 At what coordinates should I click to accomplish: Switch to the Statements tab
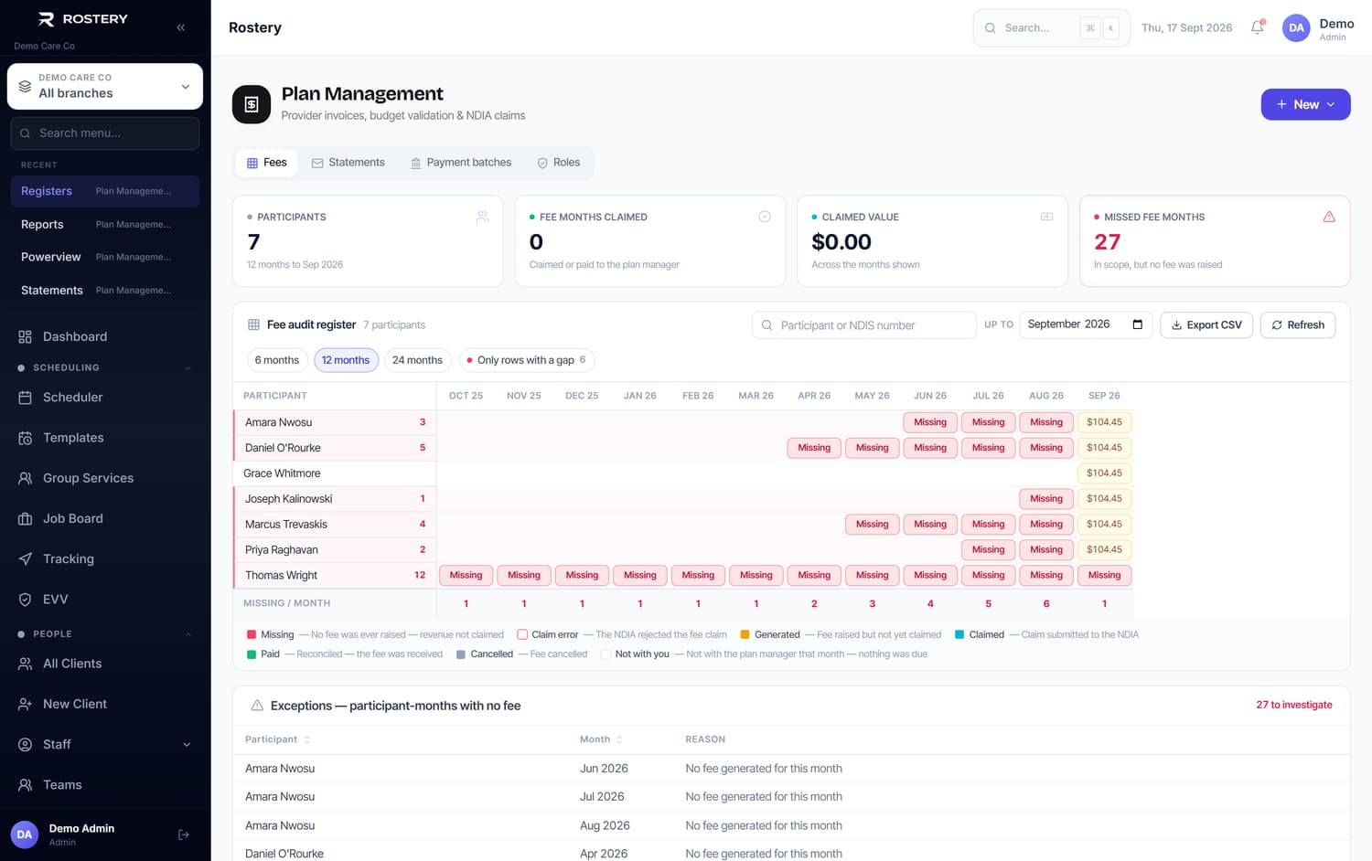[x=348, y=163]
